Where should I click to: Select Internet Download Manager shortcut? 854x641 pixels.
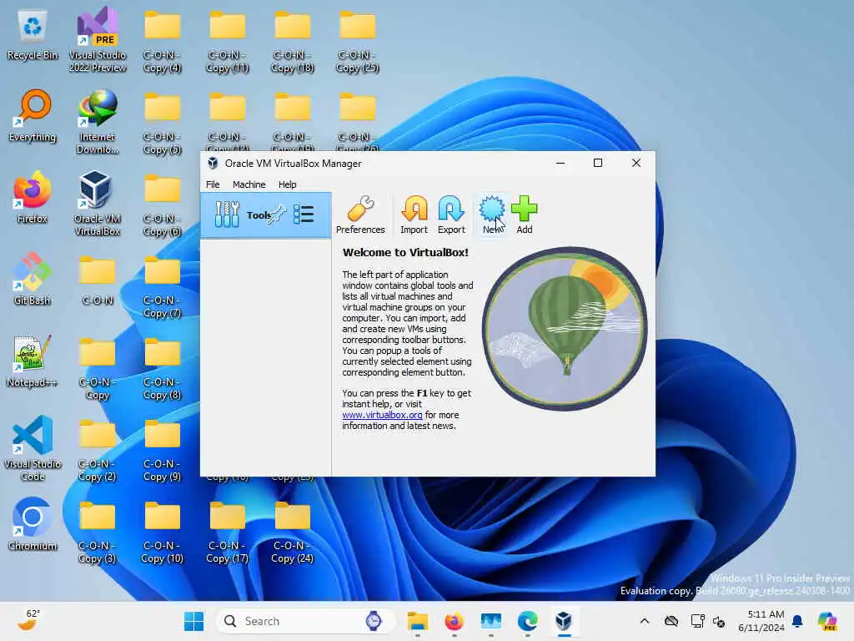pos(98,122)
